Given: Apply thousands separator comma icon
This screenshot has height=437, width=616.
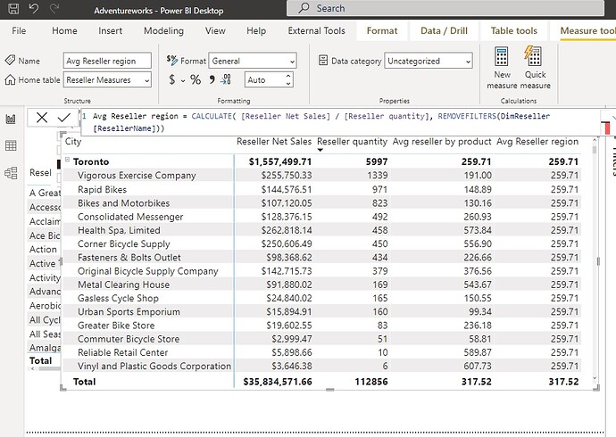Looking at the screenshot, I should point(212,79).
